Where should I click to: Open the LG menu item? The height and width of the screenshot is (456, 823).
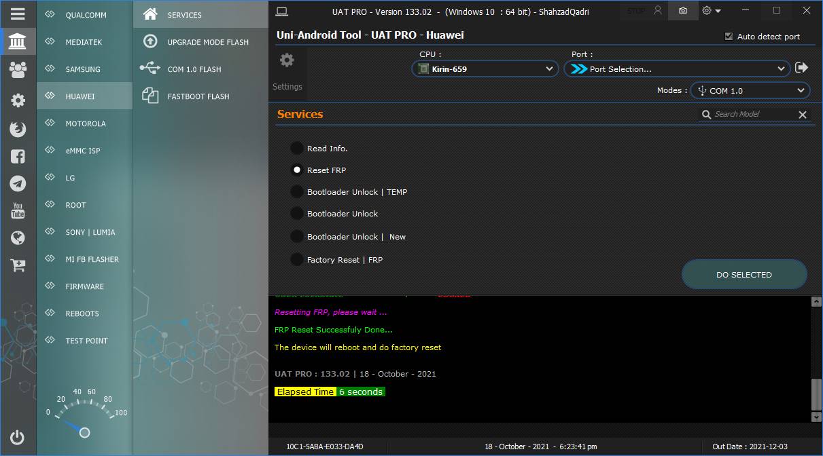coord(84,178)
